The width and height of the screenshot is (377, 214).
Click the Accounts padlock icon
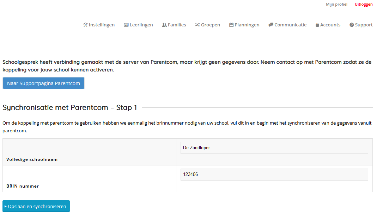[317, 25]
